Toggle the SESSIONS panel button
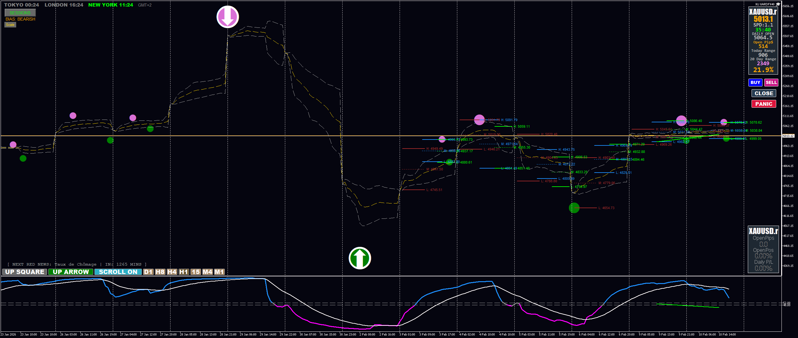Viewport: 798px width, 338px height. (20, 13)
